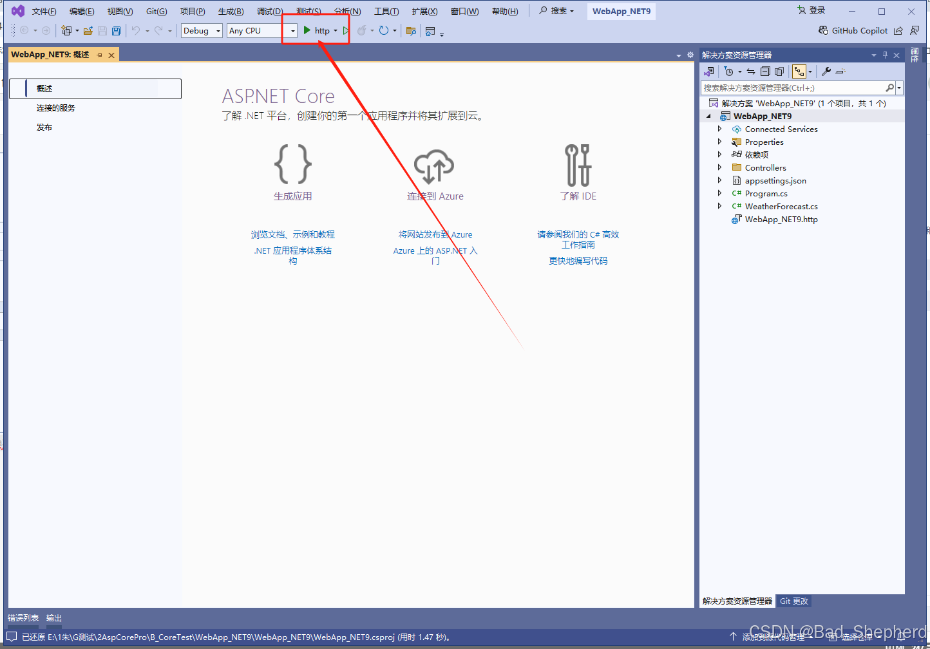Open the Solution Explorer search options dropdown

(900, 88)
